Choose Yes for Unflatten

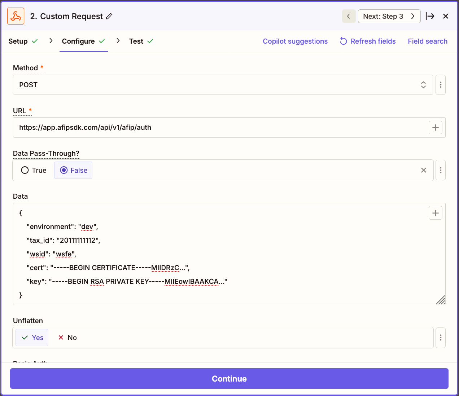(32, 338)
